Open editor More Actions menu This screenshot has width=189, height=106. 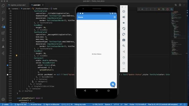point(184,5)
